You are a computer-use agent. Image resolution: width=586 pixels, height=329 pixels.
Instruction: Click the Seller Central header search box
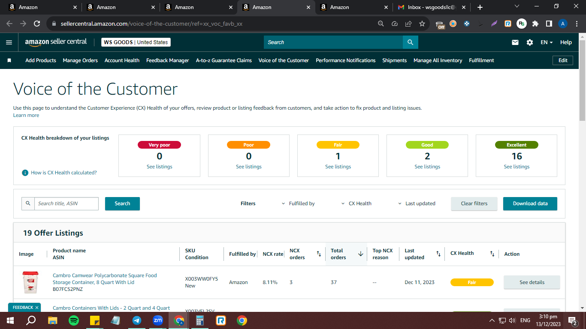click(333, 42)
